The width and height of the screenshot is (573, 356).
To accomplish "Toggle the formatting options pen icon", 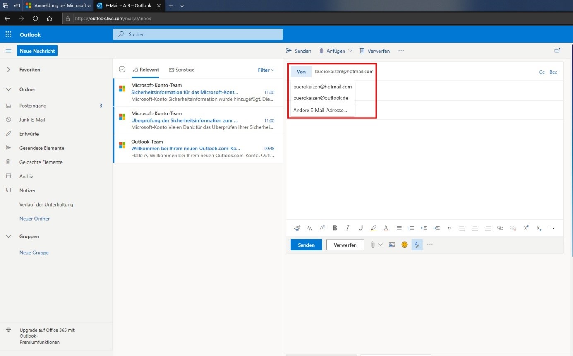I will coord(417,245).
